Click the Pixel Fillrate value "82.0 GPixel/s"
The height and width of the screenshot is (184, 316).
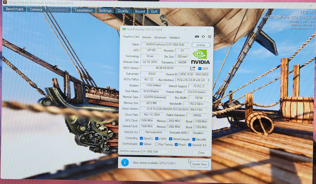pyautogui.click(x=151, y=91)
